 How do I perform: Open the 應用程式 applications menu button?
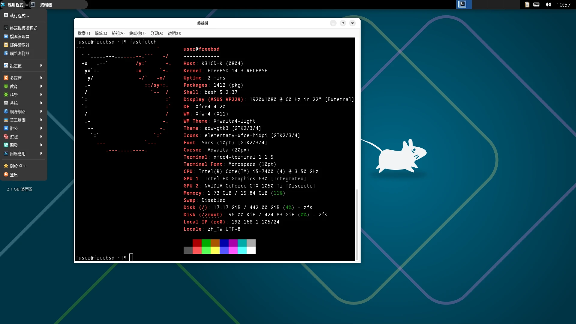pos(13,4)
